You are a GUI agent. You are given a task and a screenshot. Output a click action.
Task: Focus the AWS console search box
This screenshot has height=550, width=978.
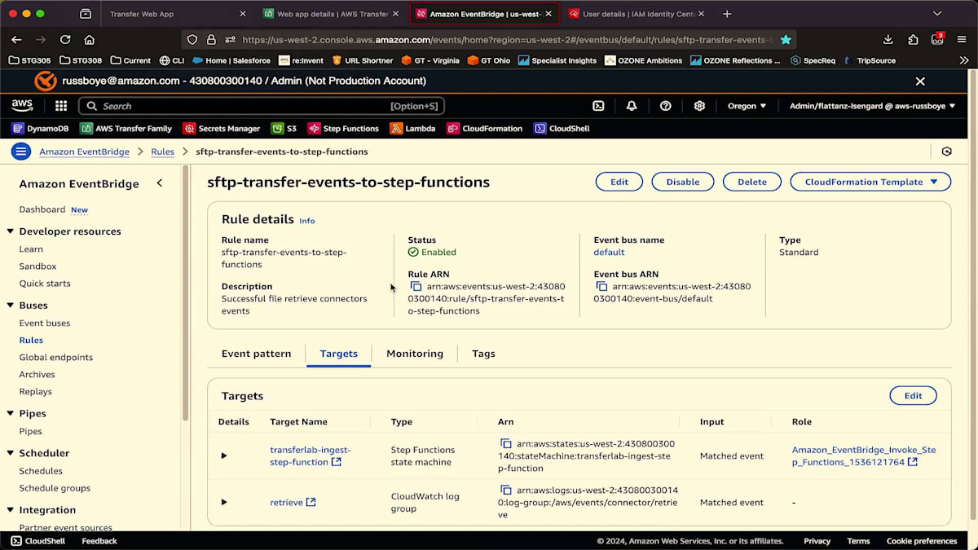(x=261, y=106)
